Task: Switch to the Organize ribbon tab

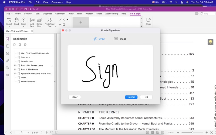Action: pyautogui.click(x=48, y=14)
